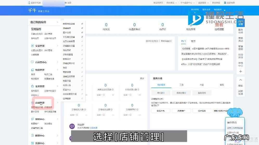The width and height of the screenshot is (259, 145).
Task: Click help icon beside 引导成交人数
Action: 85,109
